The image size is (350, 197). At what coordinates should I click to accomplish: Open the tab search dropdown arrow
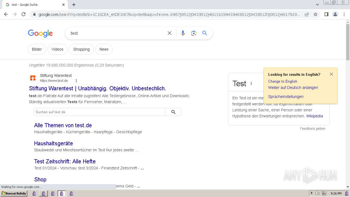pos(317,5)
